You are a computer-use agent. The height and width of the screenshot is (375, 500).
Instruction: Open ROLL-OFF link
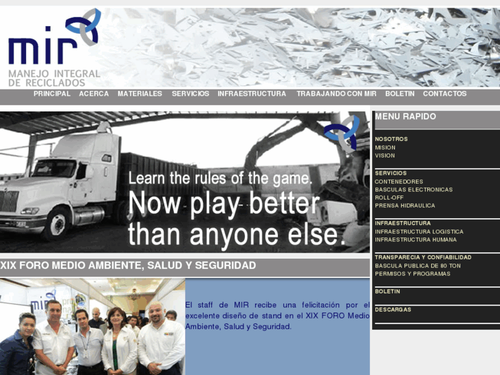tap(389, 197)
